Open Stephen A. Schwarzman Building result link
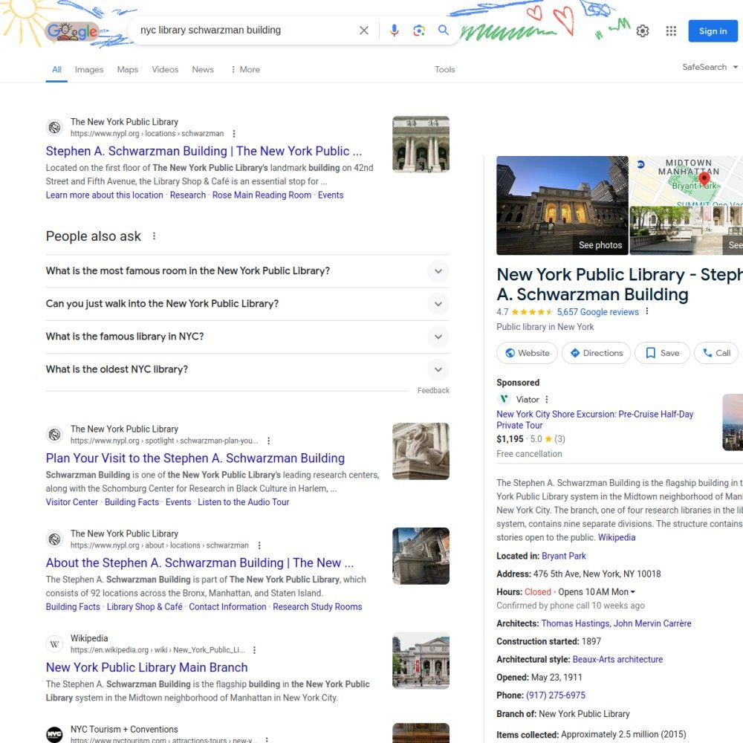 204,151
